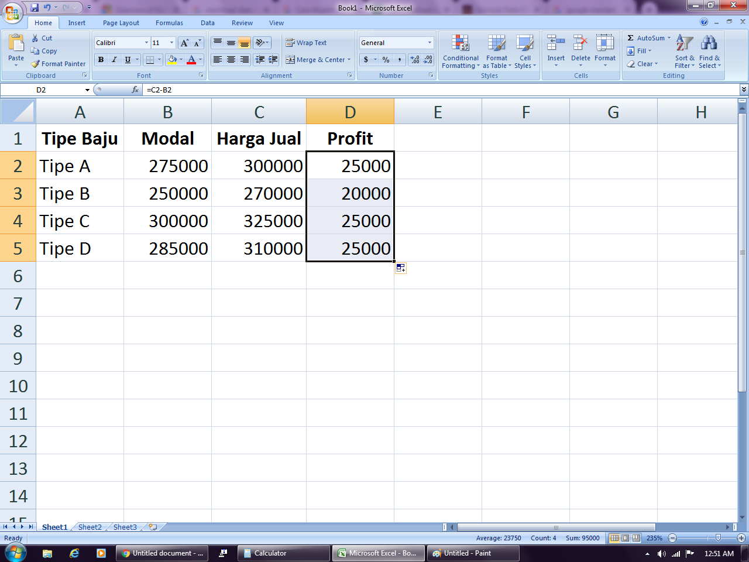Open the Insert ribbon tab
Image resolution: width=749 pixels, height=562 pixels.
pos(77,23)
